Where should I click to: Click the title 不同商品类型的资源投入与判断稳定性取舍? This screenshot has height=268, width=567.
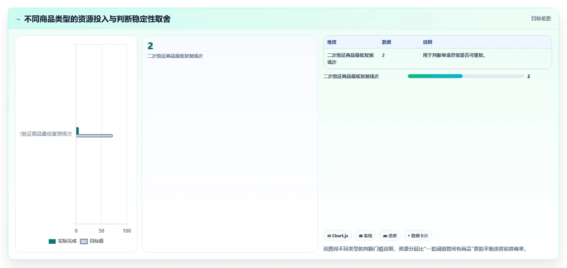[x=97, y=19]
